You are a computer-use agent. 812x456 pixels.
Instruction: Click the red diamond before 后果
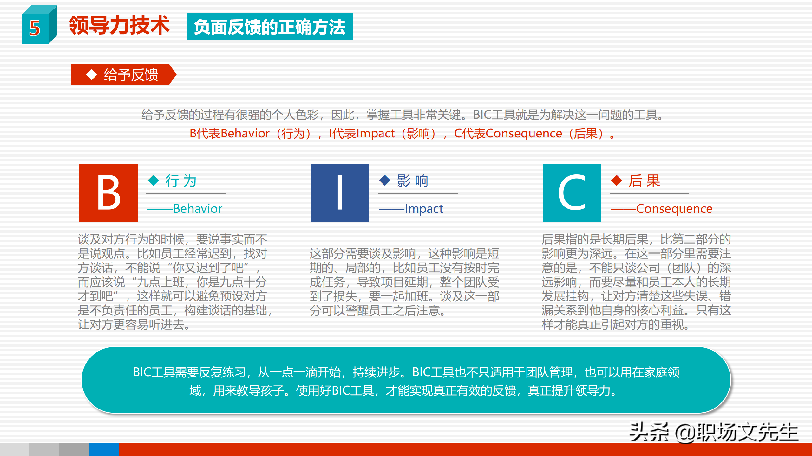617,180
